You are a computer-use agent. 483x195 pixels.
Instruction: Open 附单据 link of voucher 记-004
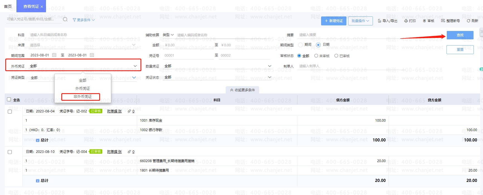[114, 152]
